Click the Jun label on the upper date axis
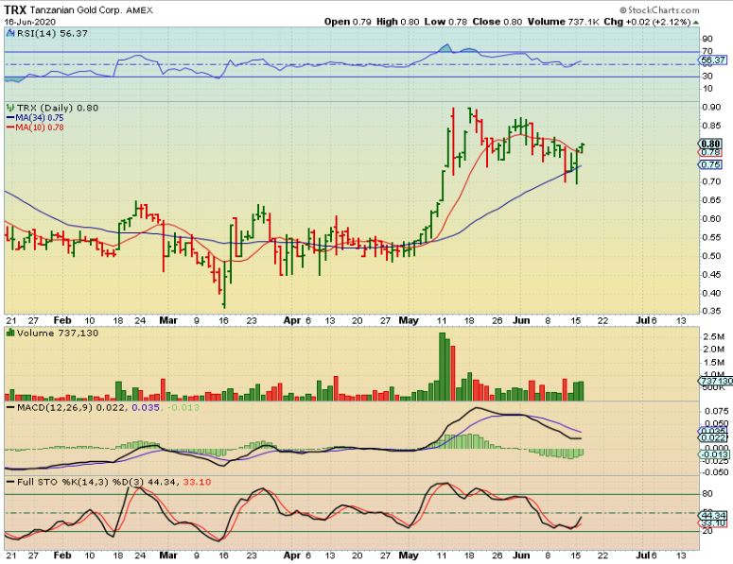Screen dimensions: 733x564 tap(521, 320)
